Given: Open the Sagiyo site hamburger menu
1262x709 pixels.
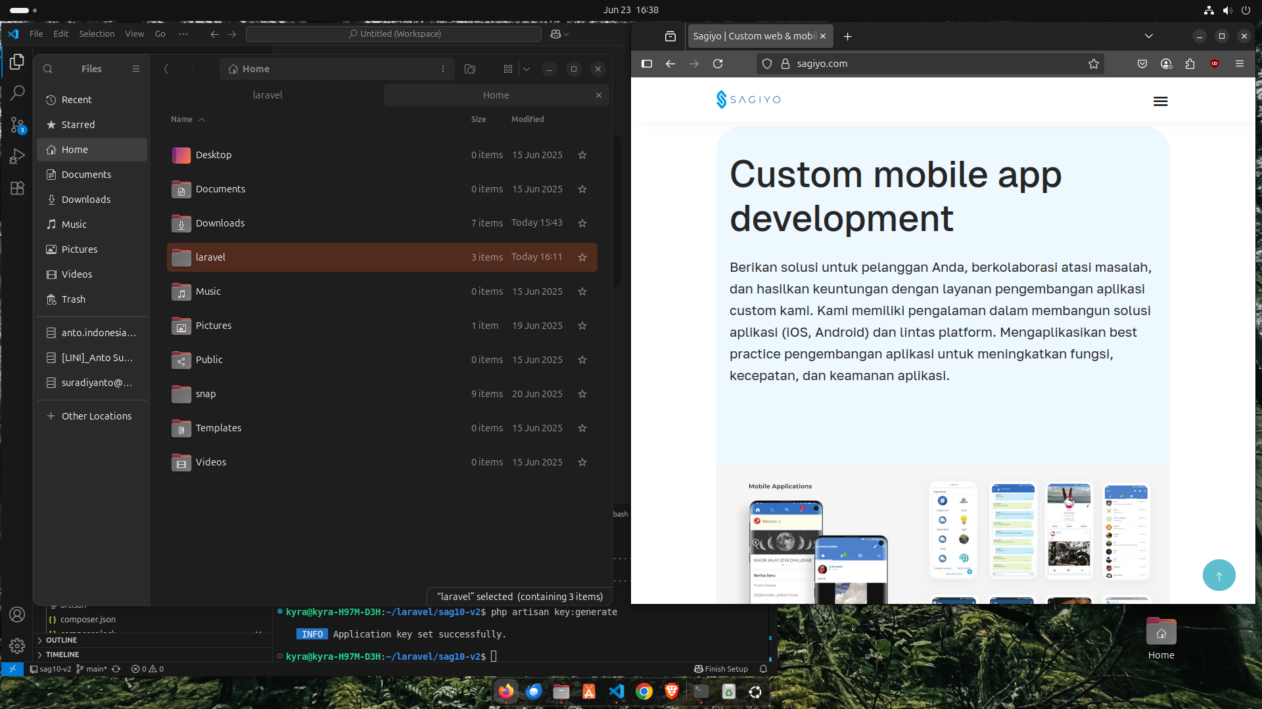Looking at the screenshot, I should (1161, 101).
